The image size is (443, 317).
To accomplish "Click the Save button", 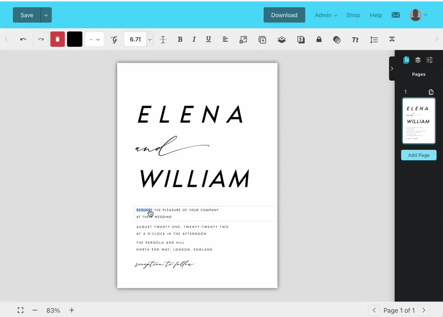I will coord(27,15).
